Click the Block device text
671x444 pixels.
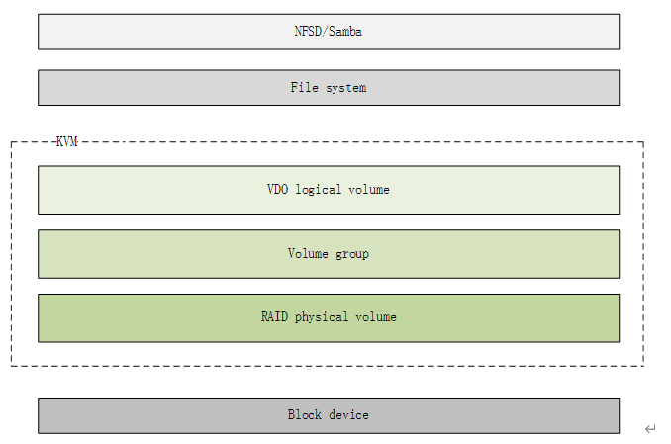pyautogui.click(x=329, y=415)
